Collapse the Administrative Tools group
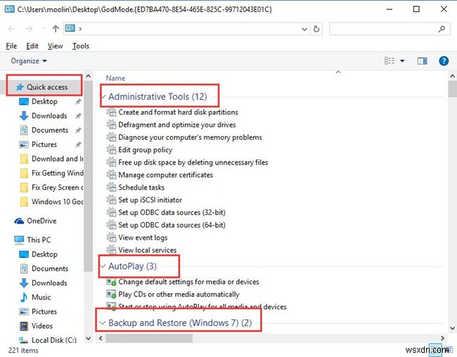Viewport: 457px width, 357px height. coord(103,96)
